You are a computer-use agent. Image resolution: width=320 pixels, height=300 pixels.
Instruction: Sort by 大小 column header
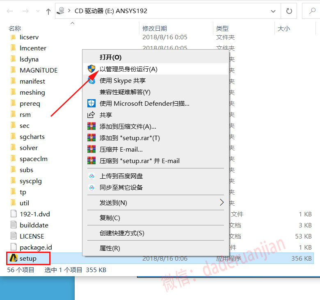point(283,28)
